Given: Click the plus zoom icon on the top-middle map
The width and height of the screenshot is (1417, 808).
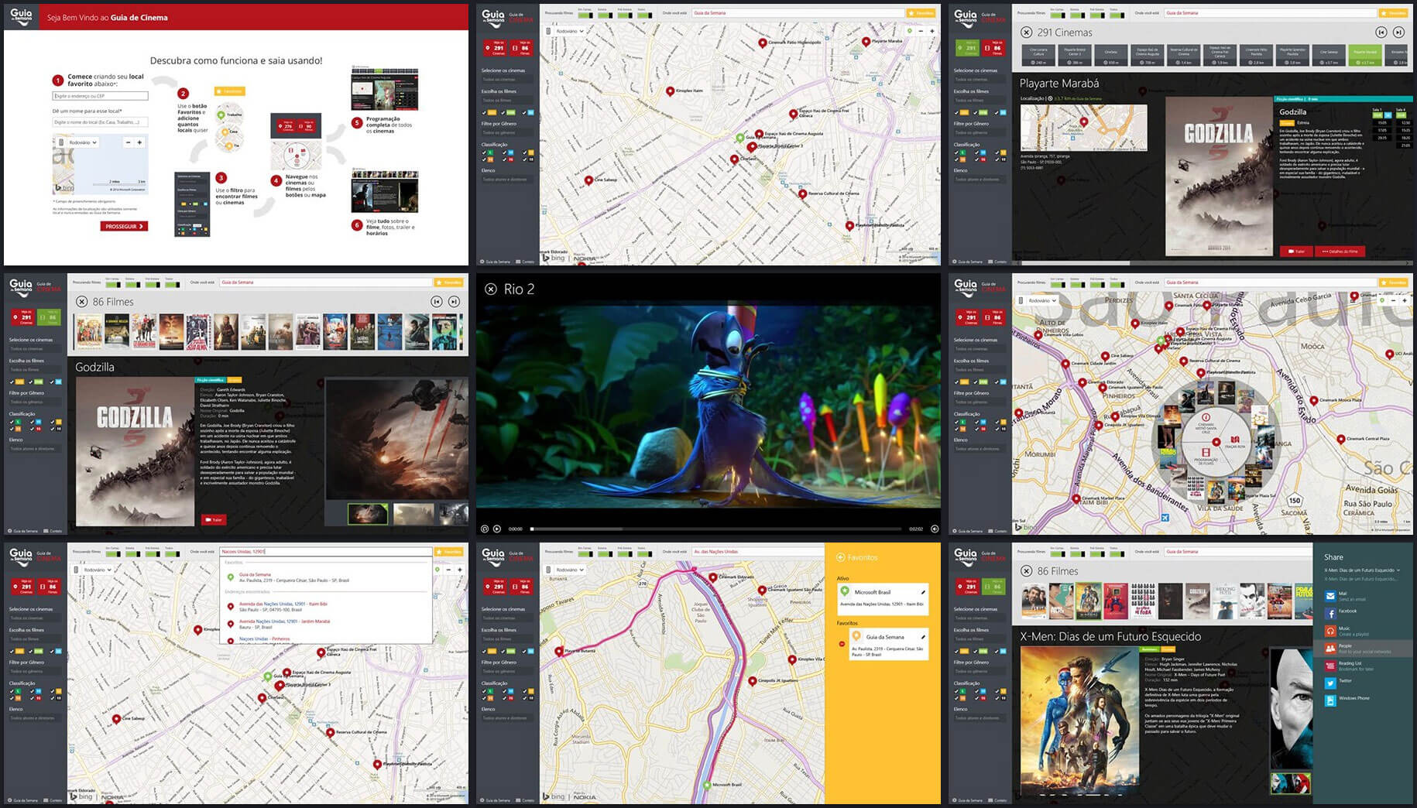Looking at the screenshot, I should coord(932,31).
